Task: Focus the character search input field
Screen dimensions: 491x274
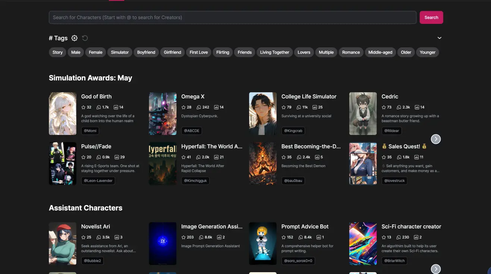Action: [232, 18]
